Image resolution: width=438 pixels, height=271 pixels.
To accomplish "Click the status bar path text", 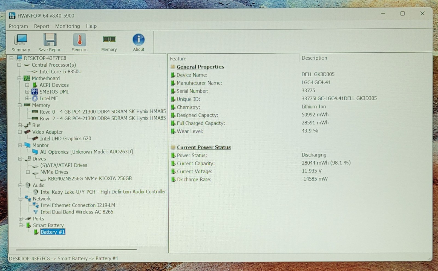I will [64, 258].
